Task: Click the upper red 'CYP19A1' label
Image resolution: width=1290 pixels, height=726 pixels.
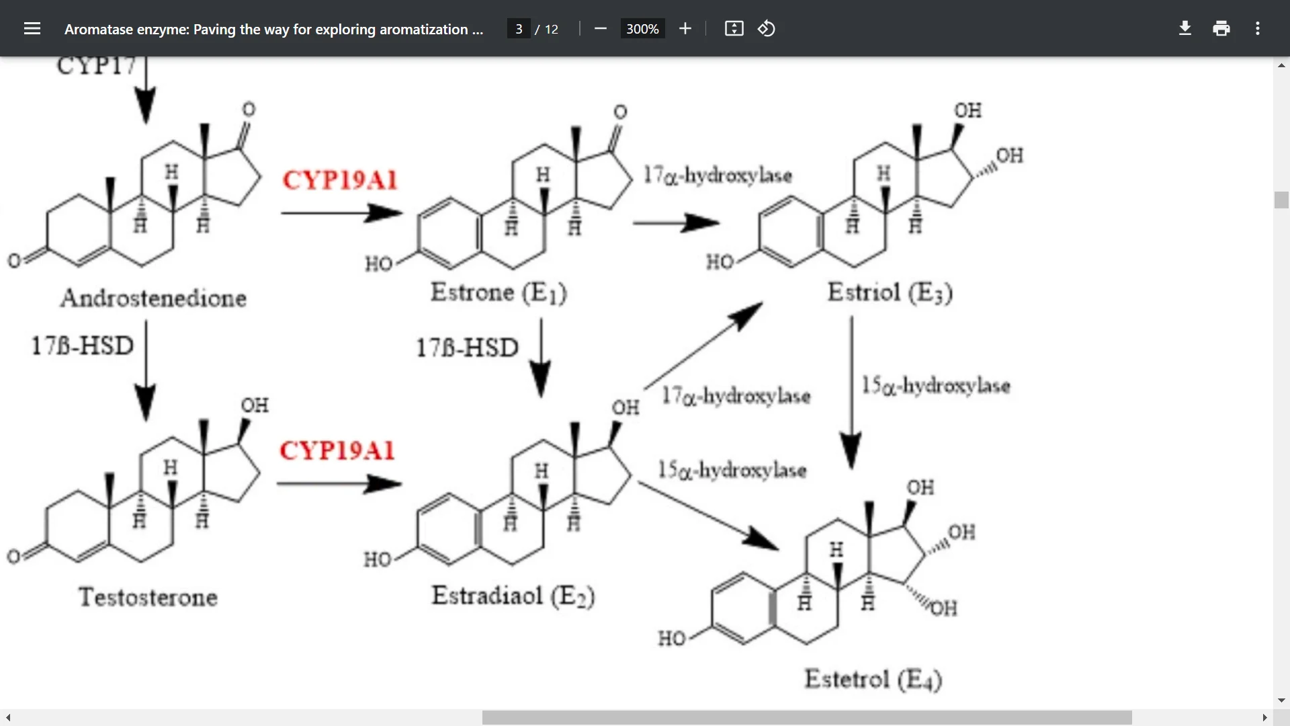Action: 340,180
